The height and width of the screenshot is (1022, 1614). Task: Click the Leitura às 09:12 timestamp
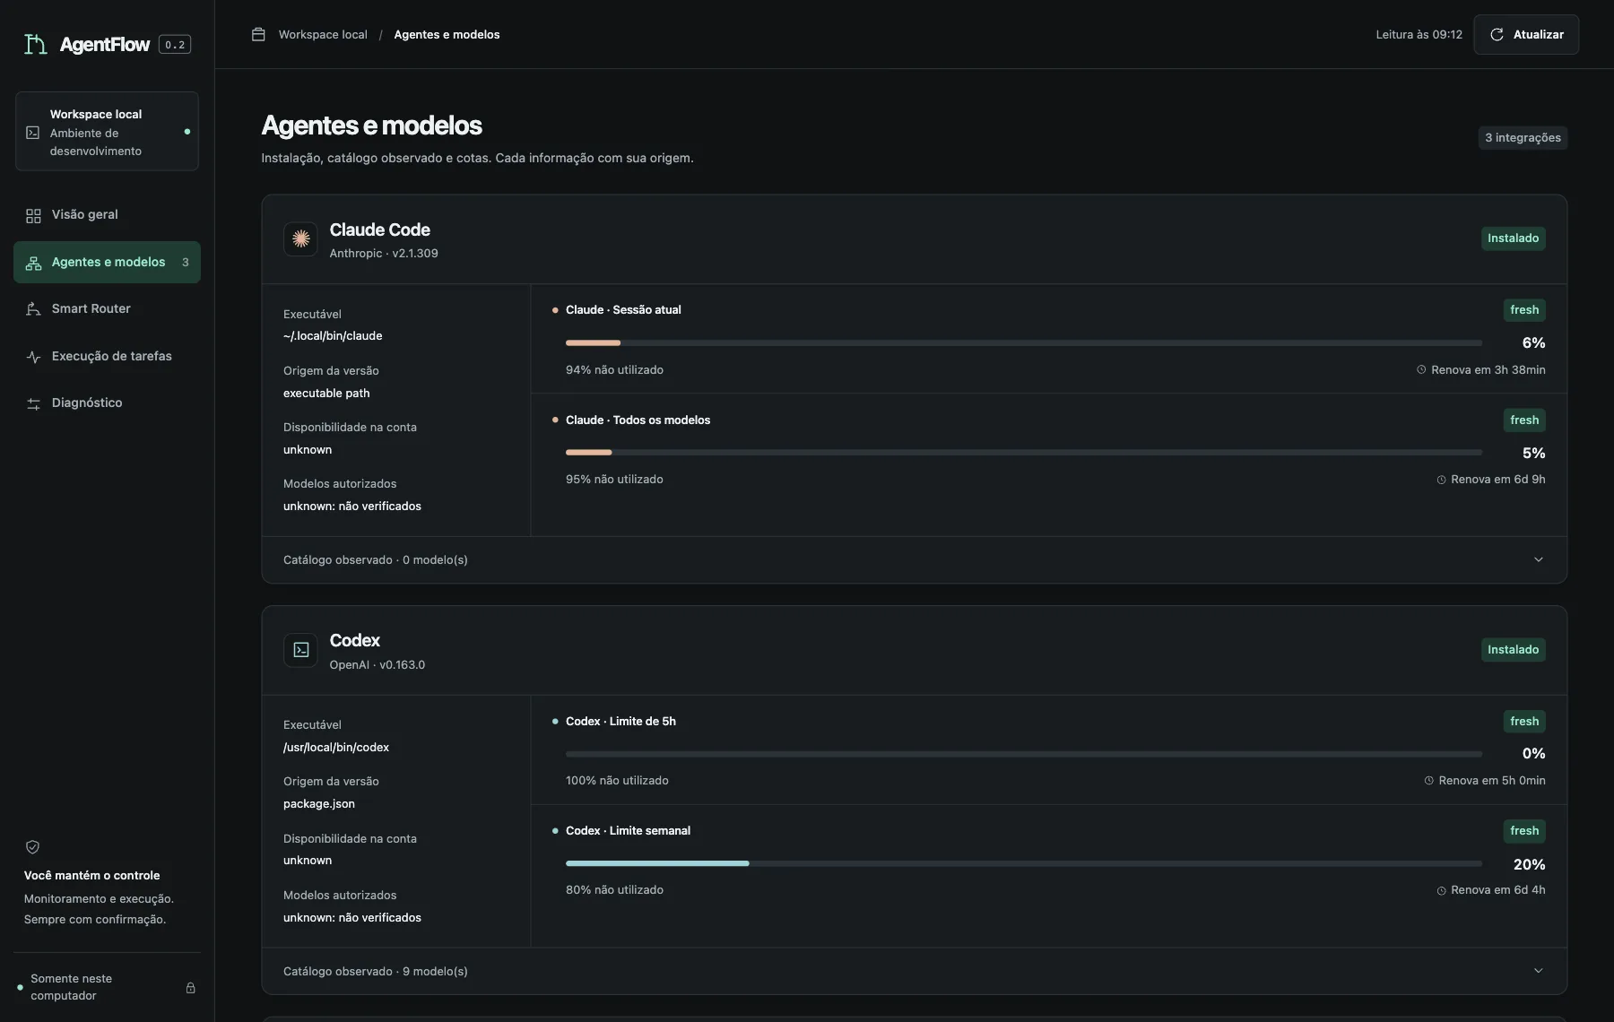tap(1419, 35)
